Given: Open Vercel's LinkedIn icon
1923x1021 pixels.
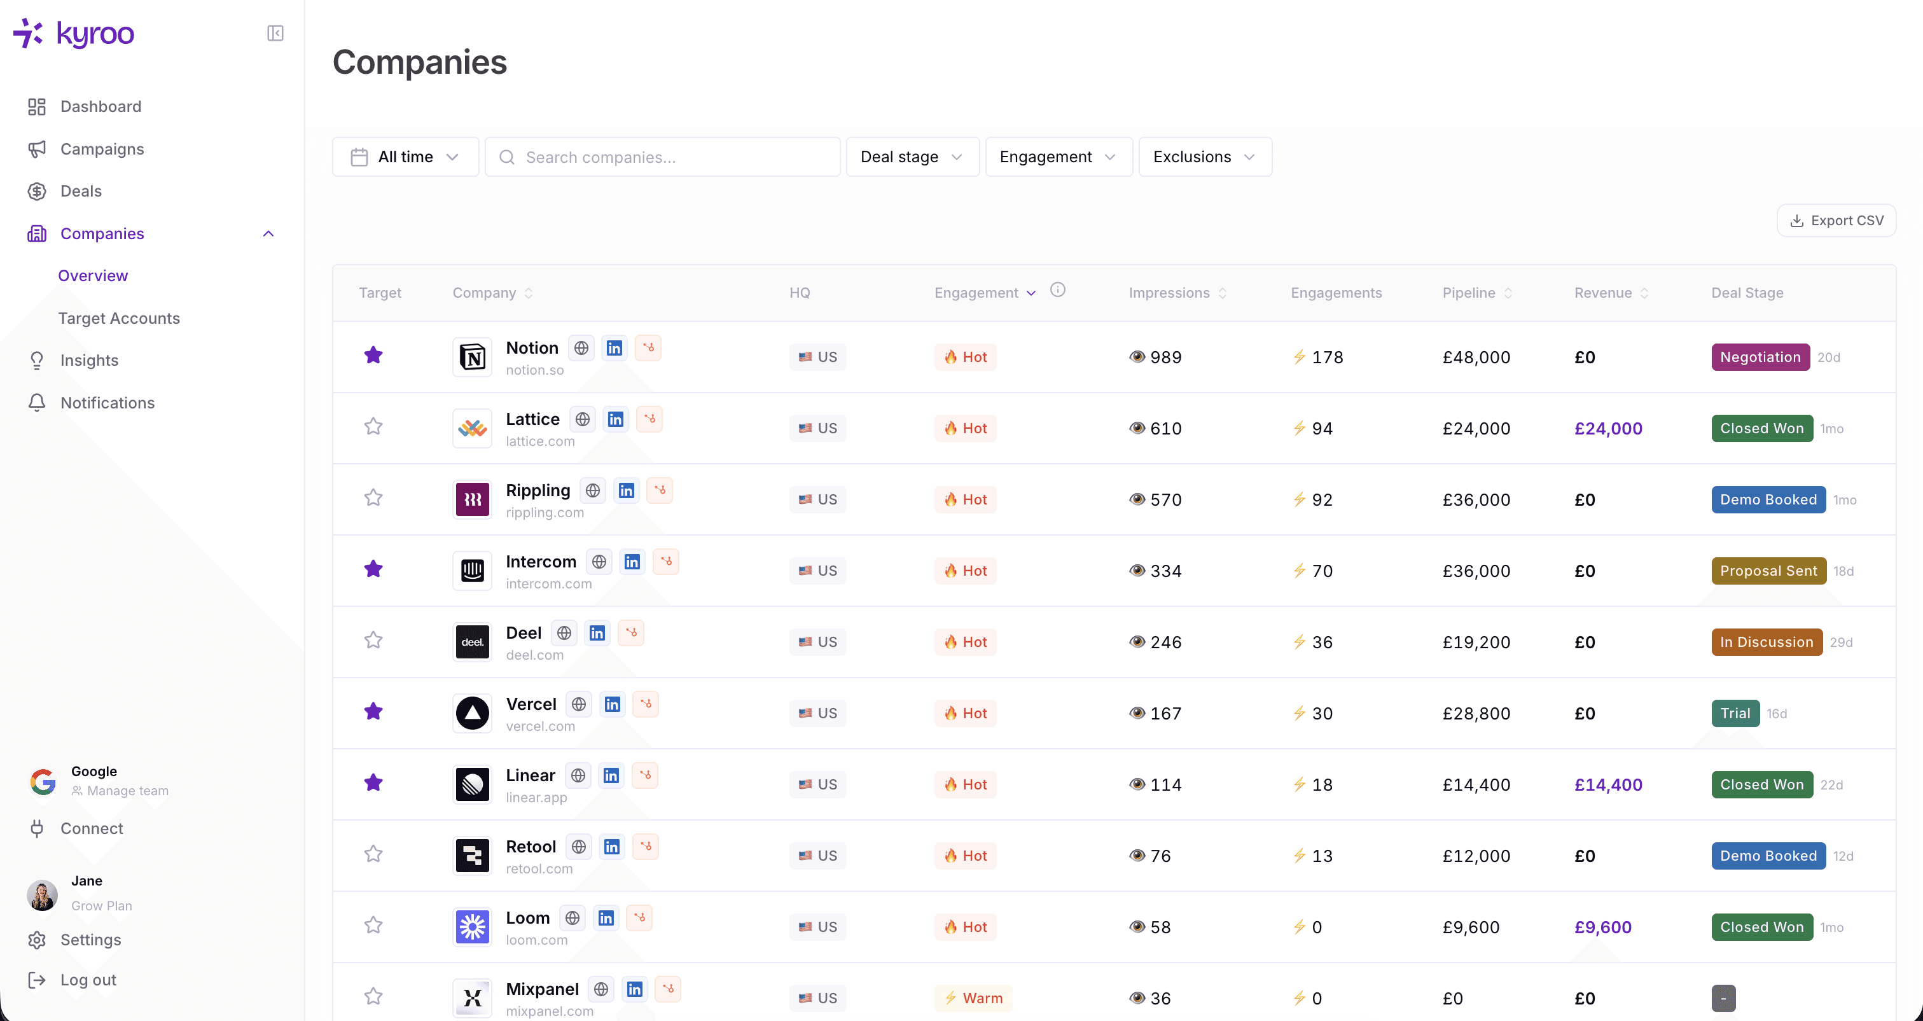Looking at the screenshot, I should click(x=612, y=704).
